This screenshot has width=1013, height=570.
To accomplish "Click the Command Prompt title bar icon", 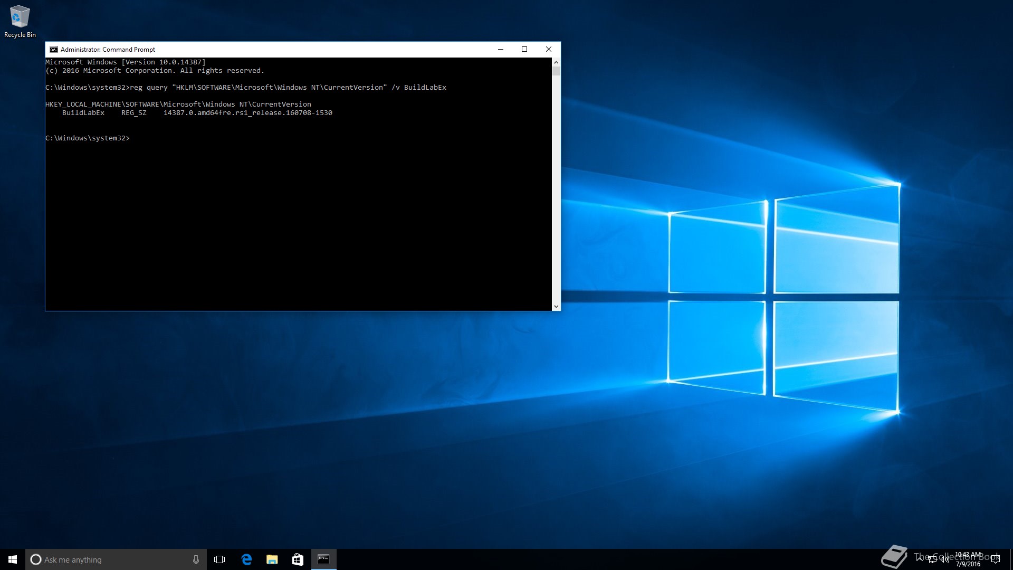I will coord(54,50).
